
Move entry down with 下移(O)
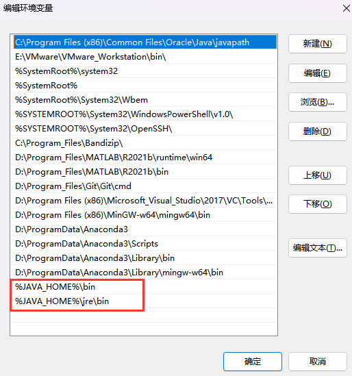coord(318,204)
